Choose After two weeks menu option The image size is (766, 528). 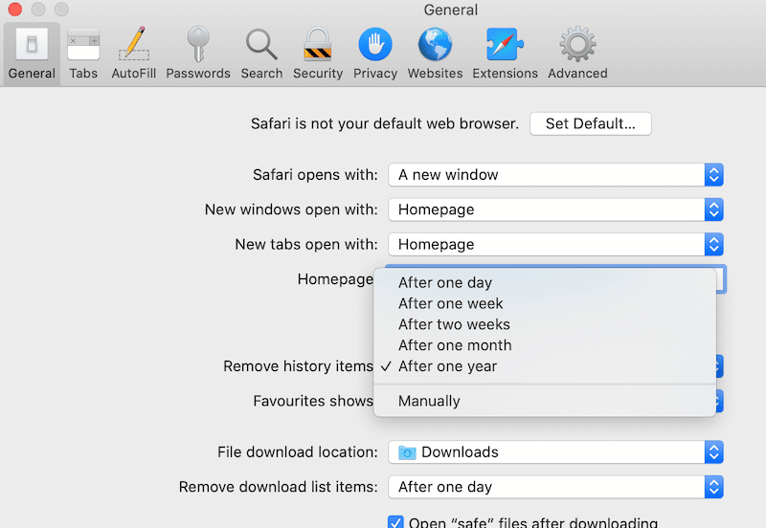tap(454, 324)
